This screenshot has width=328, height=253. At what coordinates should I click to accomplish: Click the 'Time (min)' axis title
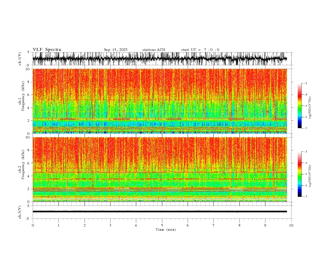tap(166, 229)
